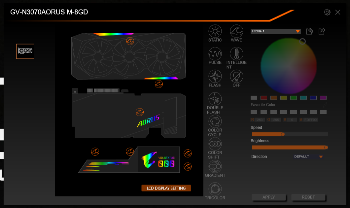Screen dimensions: 350x208
Task: Click the first Favorite Color slot
Action: click(254, 112)
